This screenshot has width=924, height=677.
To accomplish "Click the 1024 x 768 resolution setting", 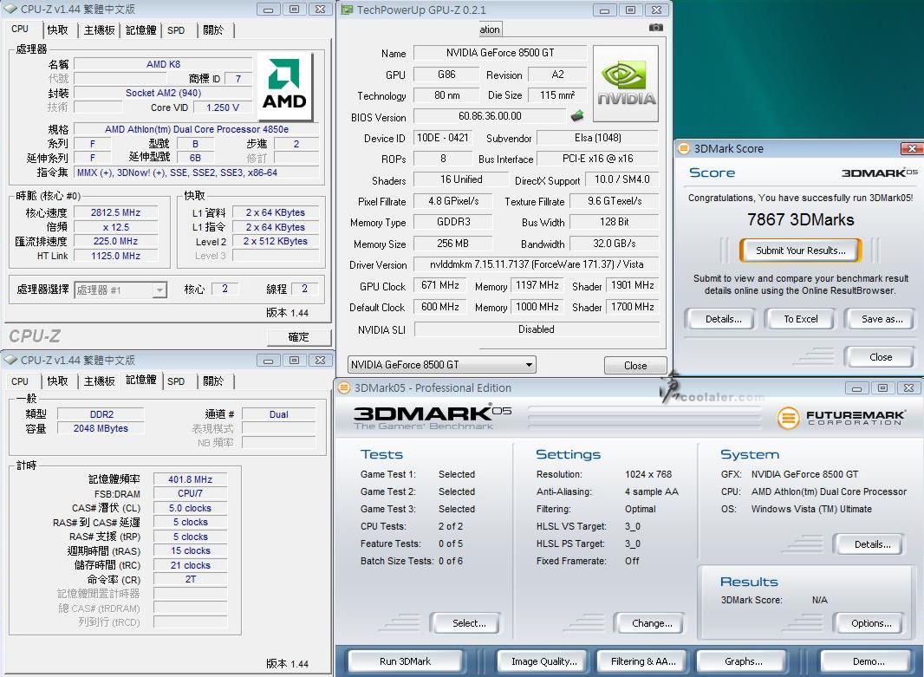I will 648,474.
